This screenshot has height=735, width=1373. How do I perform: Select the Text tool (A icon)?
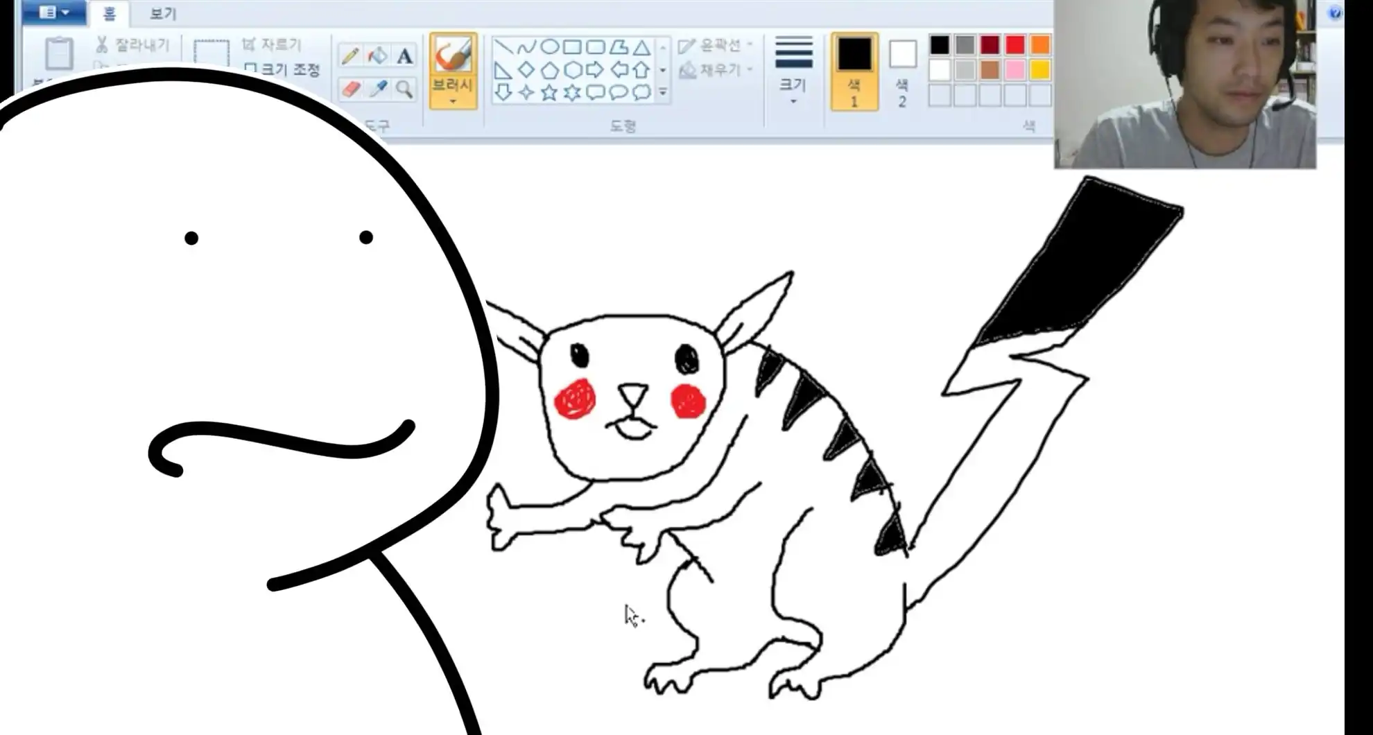pyautogui.click(x=405, y=55)
